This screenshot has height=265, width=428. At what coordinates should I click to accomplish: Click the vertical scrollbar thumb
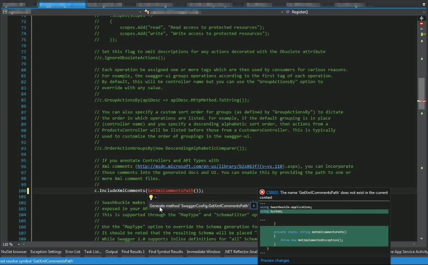422,94
